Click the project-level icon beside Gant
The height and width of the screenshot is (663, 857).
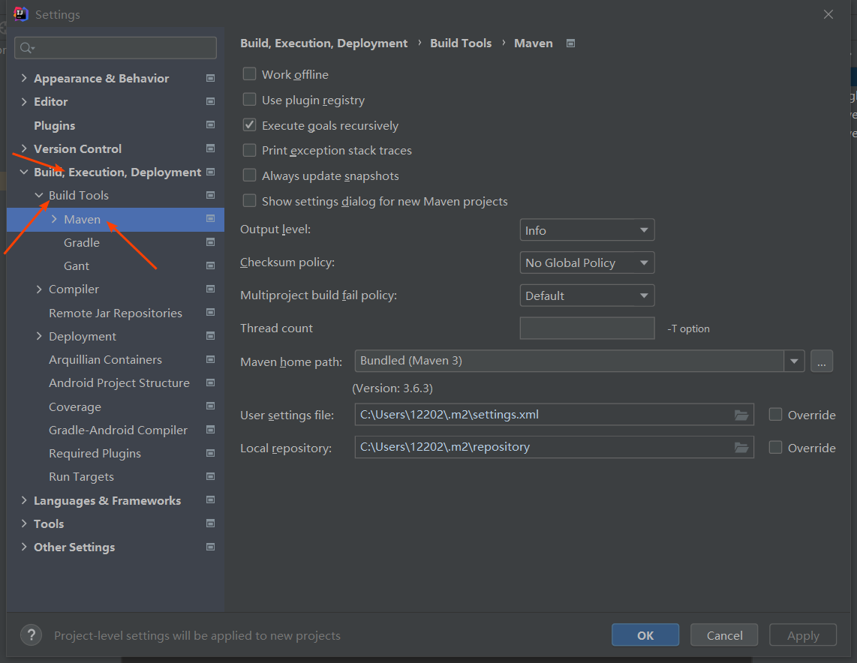(x=210, y=266)
